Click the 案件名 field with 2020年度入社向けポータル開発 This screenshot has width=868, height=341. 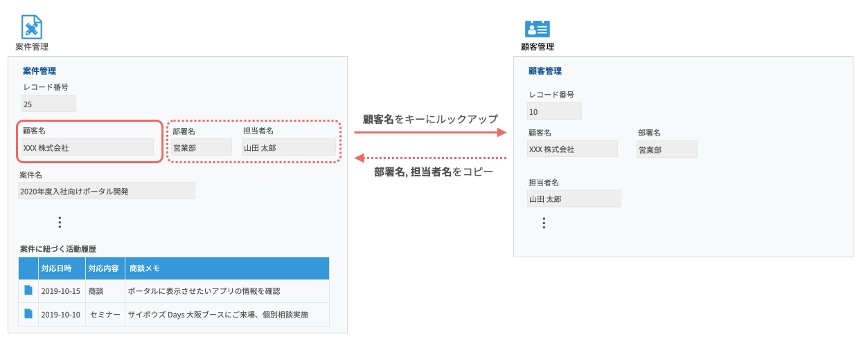pos(107,191)
